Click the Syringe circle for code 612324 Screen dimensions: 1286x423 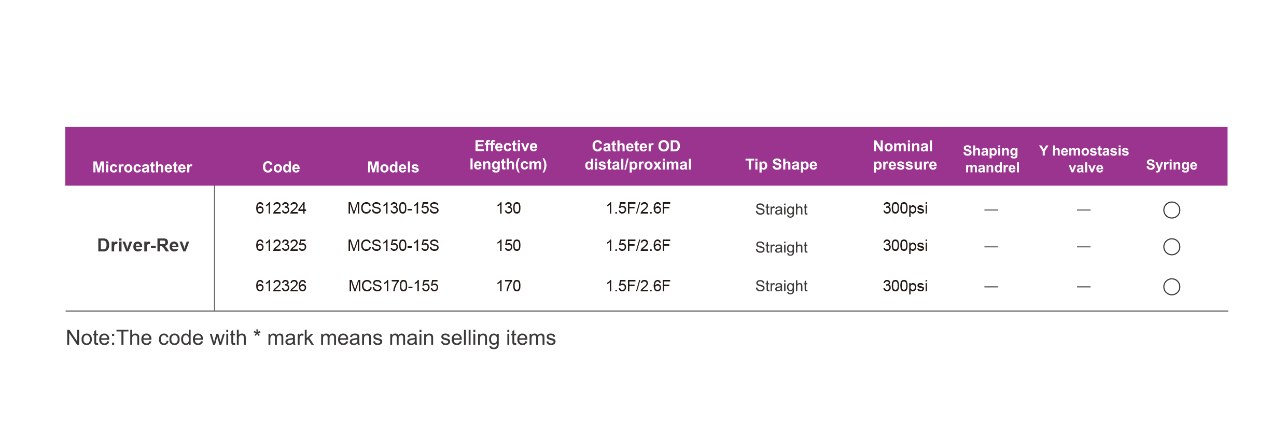point(1171,210)
